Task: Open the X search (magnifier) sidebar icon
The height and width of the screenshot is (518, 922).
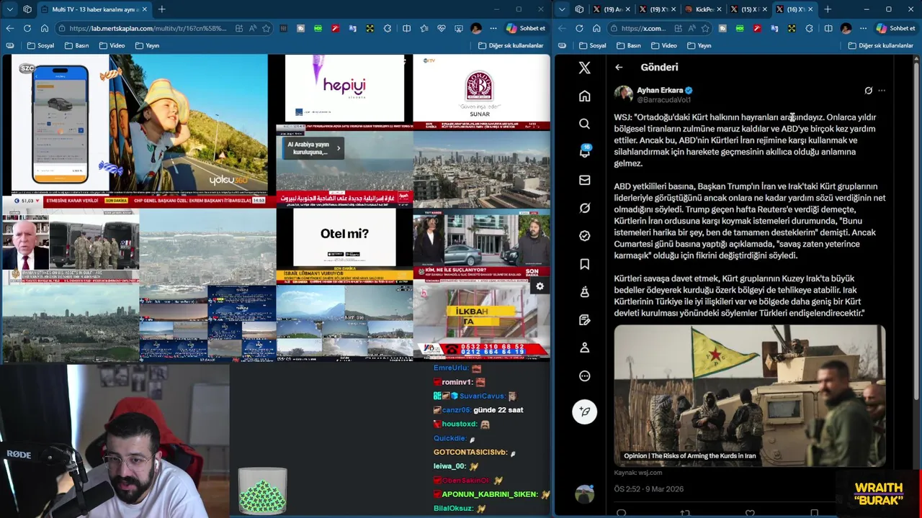Action: [584, 124]
